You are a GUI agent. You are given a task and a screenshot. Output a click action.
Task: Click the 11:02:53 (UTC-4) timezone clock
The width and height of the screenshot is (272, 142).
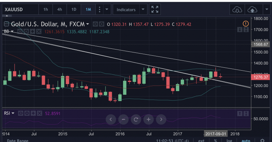(x=172, y=141)
